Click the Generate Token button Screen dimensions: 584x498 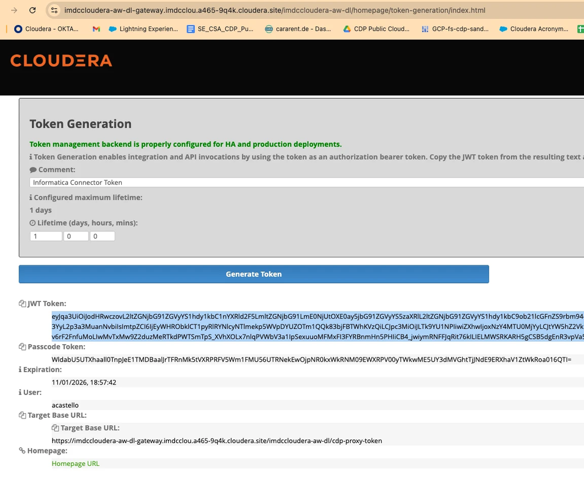pyautogui.click(x=253, y=274)
